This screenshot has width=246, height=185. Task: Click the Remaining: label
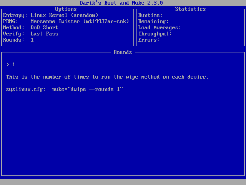tap(153, 22)
